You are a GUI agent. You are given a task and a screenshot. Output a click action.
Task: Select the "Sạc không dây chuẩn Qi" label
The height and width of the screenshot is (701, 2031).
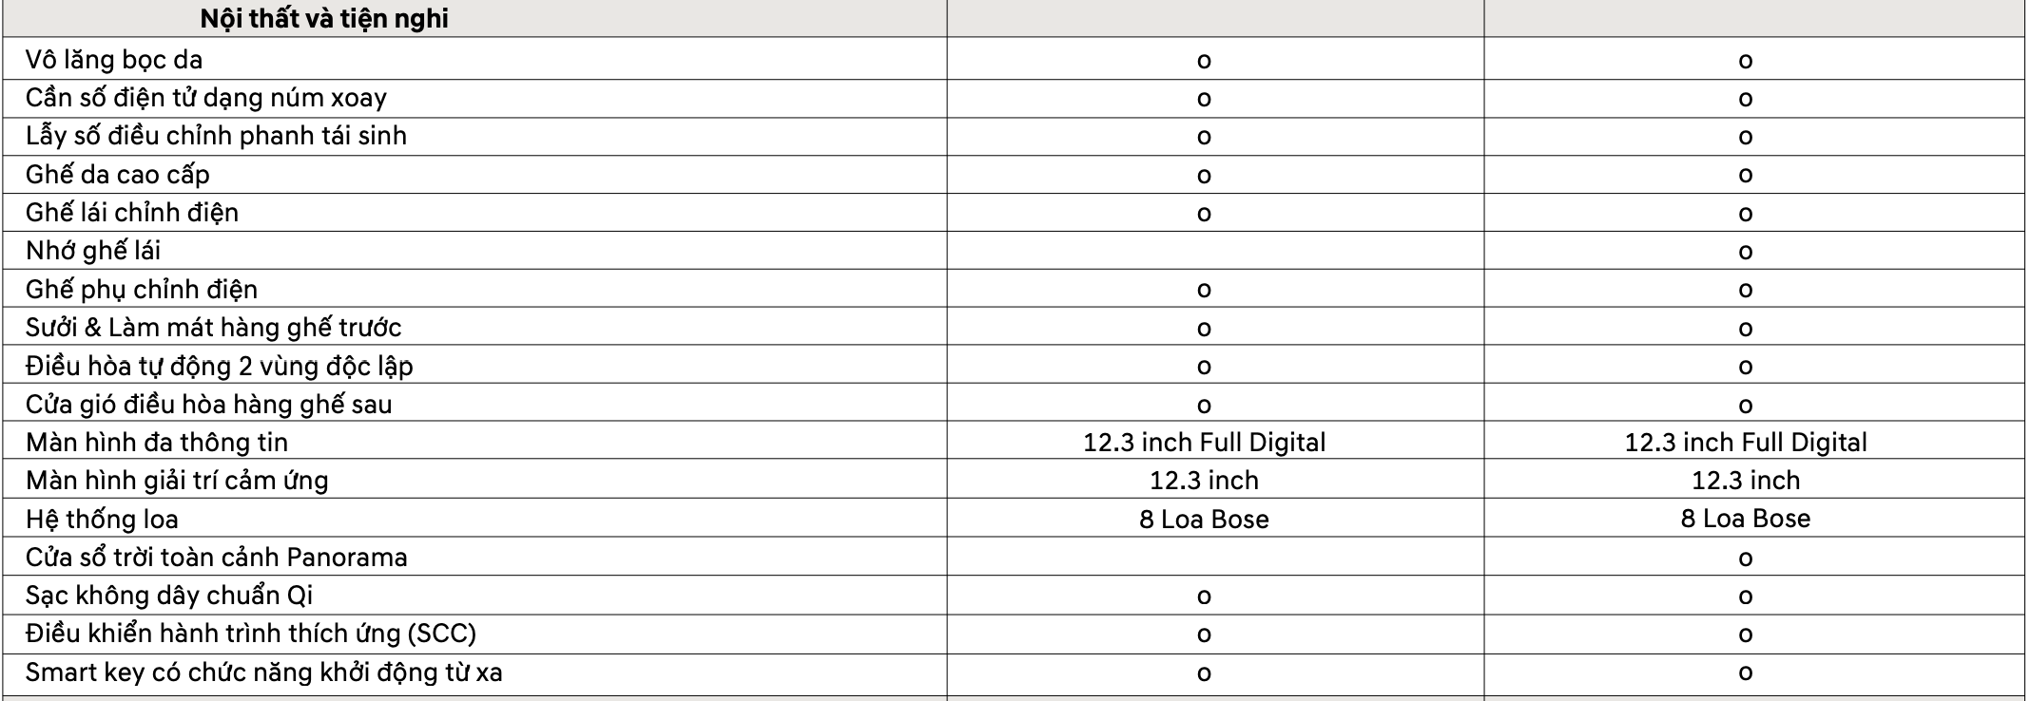169,596
